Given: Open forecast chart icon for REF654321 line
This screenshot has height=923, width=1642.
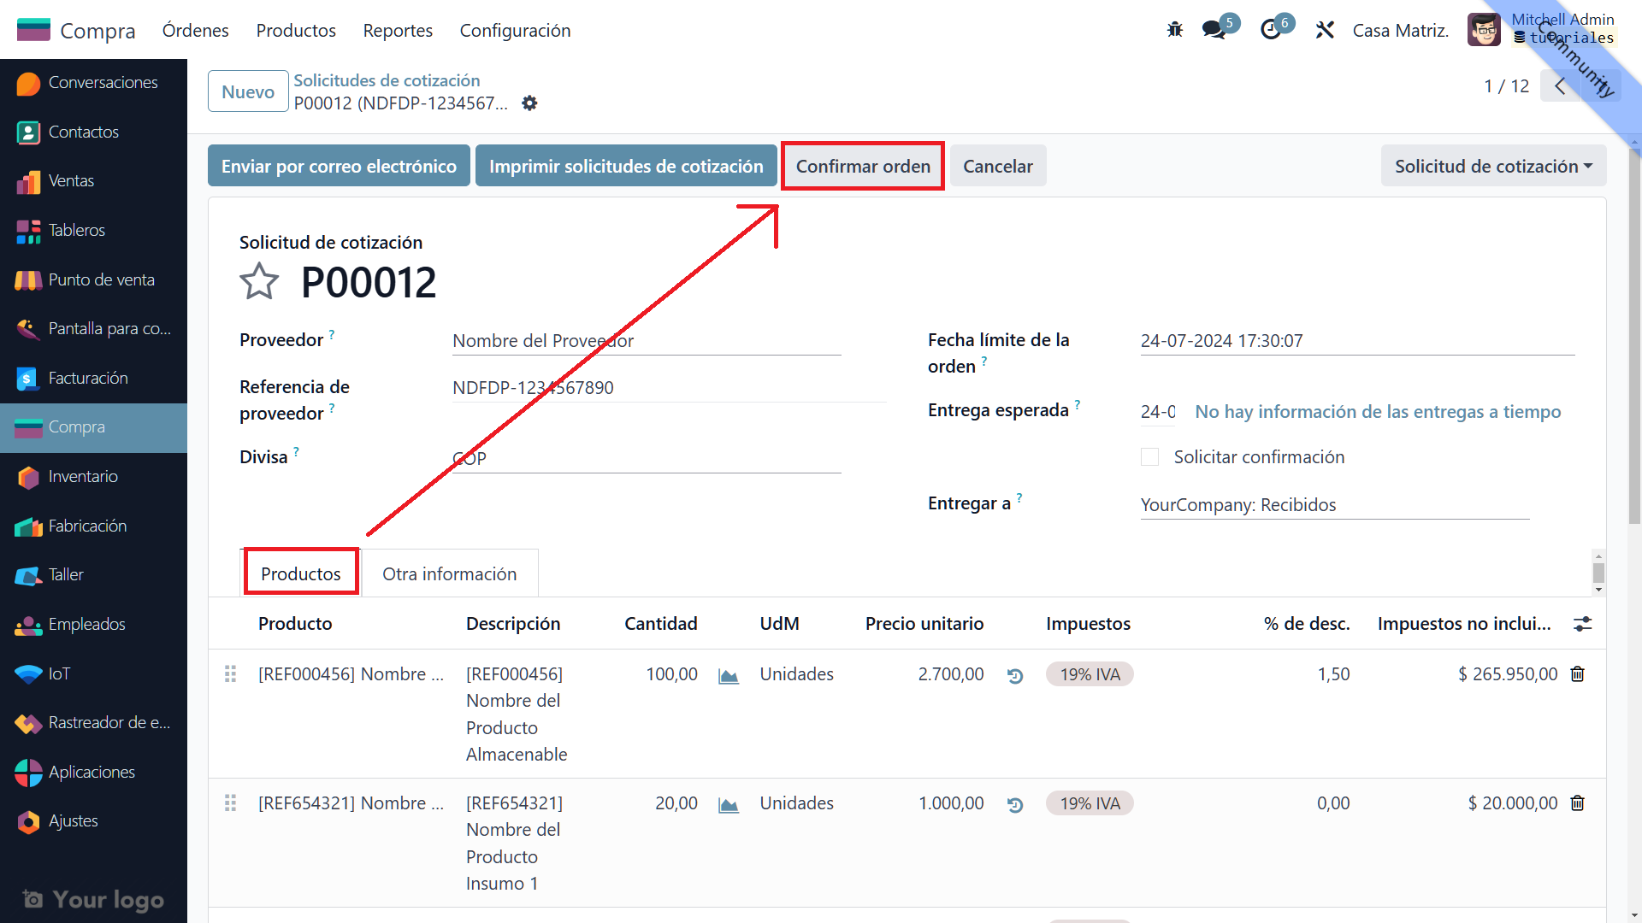Looking at the screenshot, I should pyautogui.click(x=729, y=804).
